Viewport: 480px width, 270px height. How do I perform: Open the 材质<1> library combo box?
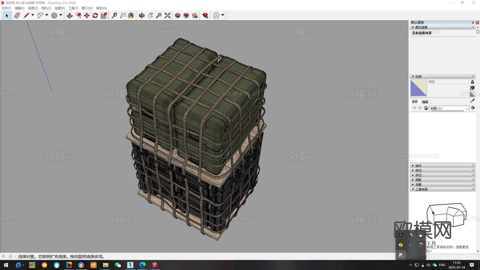(449, 108)
